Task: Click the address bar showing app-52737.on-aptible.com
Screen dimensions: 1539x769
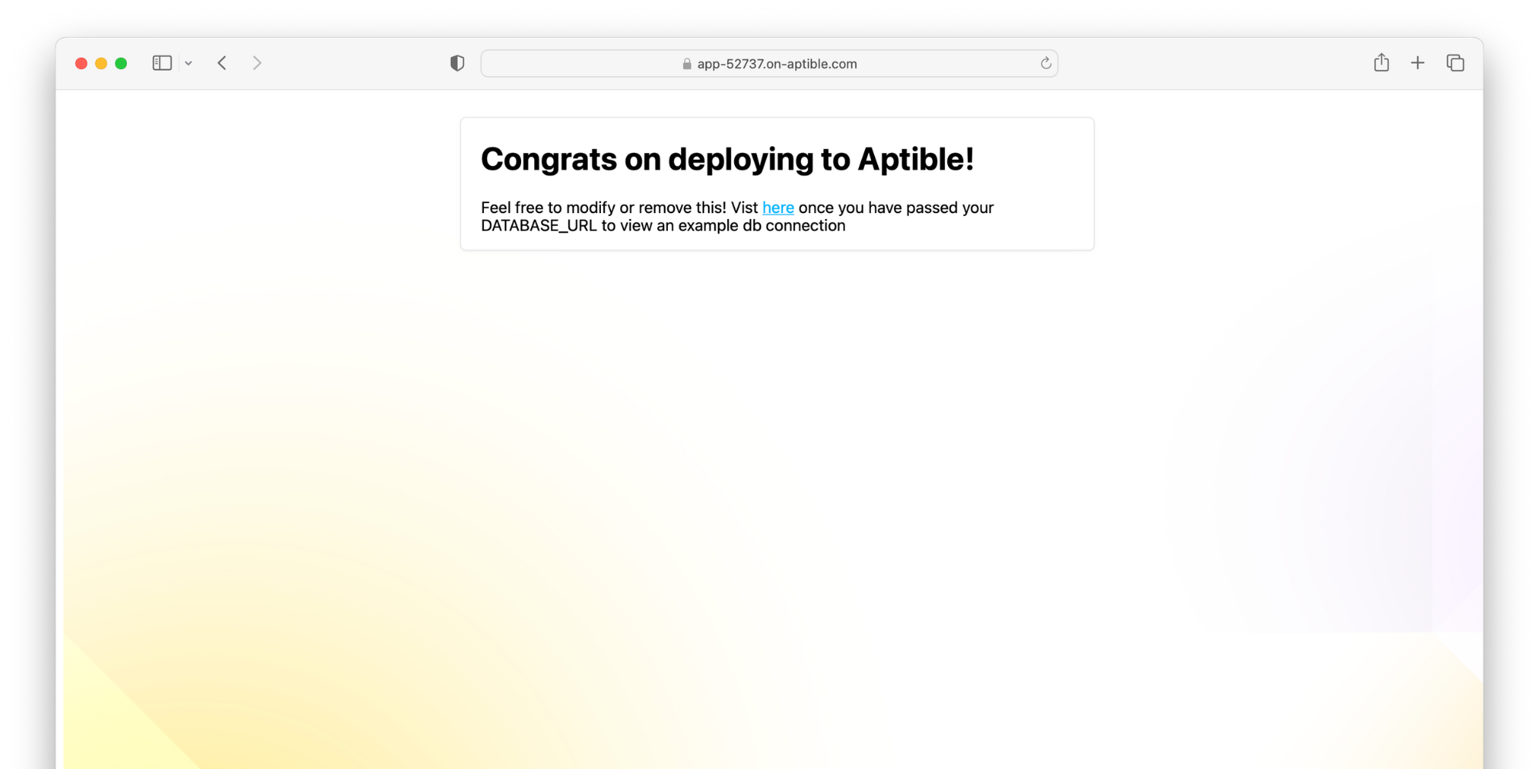Action: pyautogui.click(x=769, y=64)
